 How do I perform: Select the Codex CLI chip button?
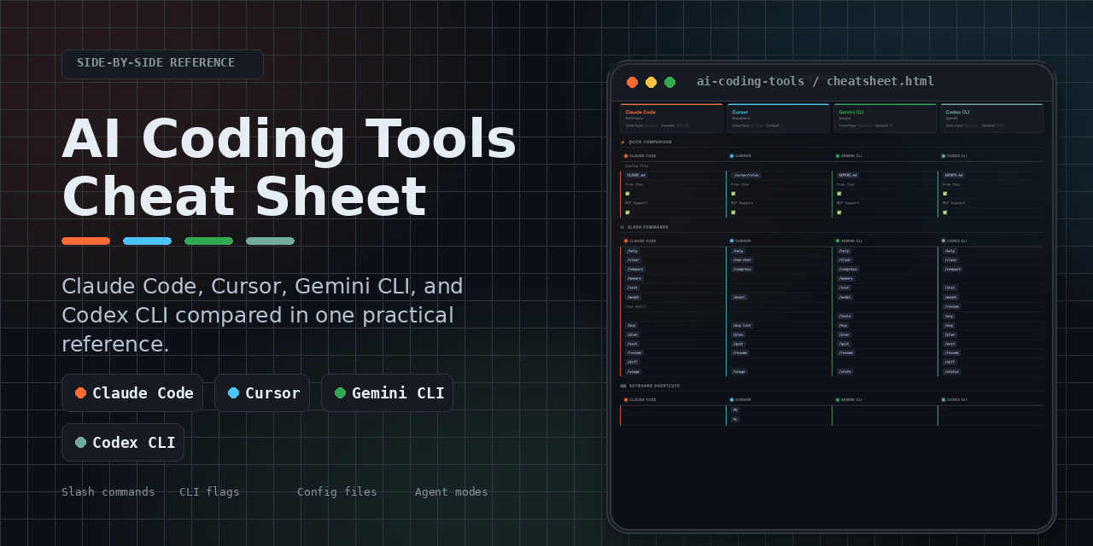tap(123, 443)
